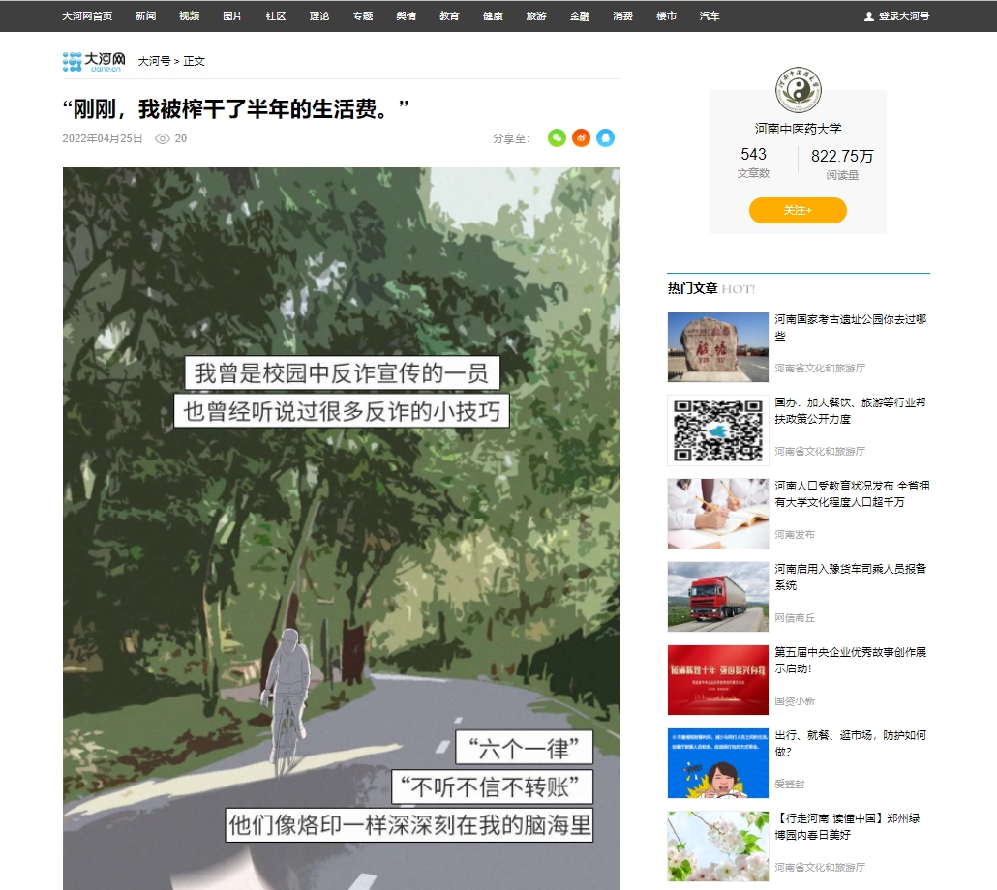Share article to WeChat
The width and height of the screenshot is (997, 890).
(x=557, y=138)
